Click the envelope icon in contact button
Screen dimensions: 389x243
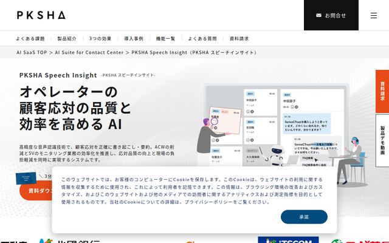click(x=318, y=15)
